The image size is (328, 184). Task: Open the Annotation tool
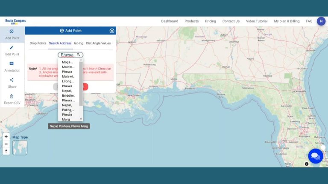click(12, 67)
